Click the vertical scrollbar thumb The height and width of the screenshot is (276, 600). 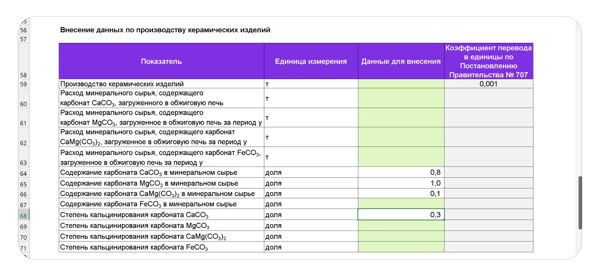[x=580, y=203]
